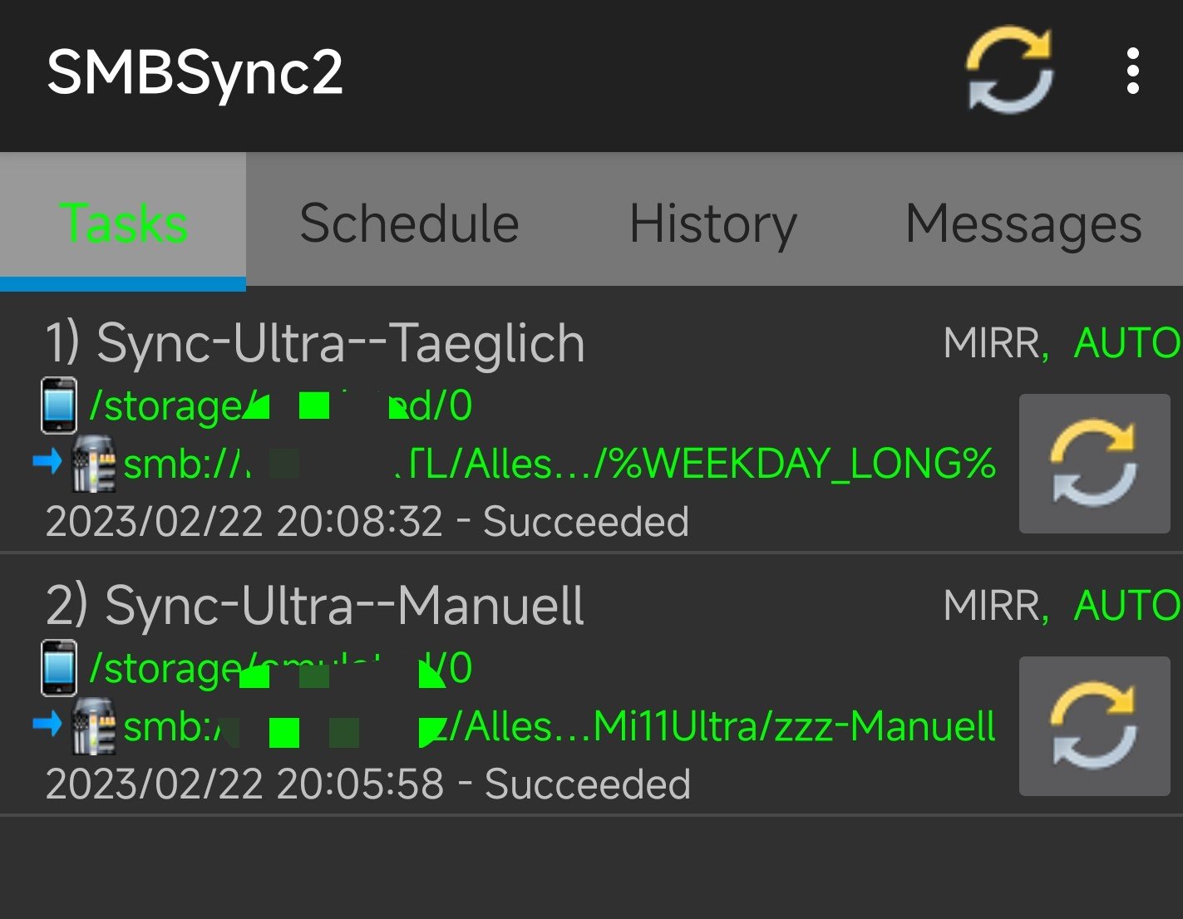Open task title Sync-Ultra--Manuell
Viewport: 1183px width, 919px height.
(x=316, y=605)
